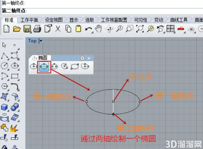The width and height of the screenshot is (203, 149).
Task: Select the Arc tool
Action: click(x=4, y=76)
